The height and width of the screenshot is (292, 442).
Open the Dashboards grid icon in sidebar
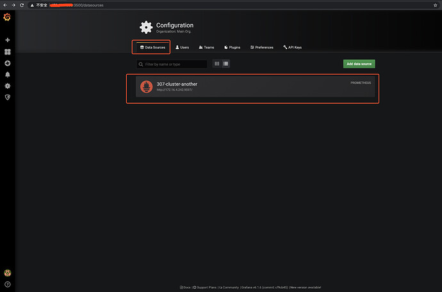pyautogui.click(x=8, y=52)
